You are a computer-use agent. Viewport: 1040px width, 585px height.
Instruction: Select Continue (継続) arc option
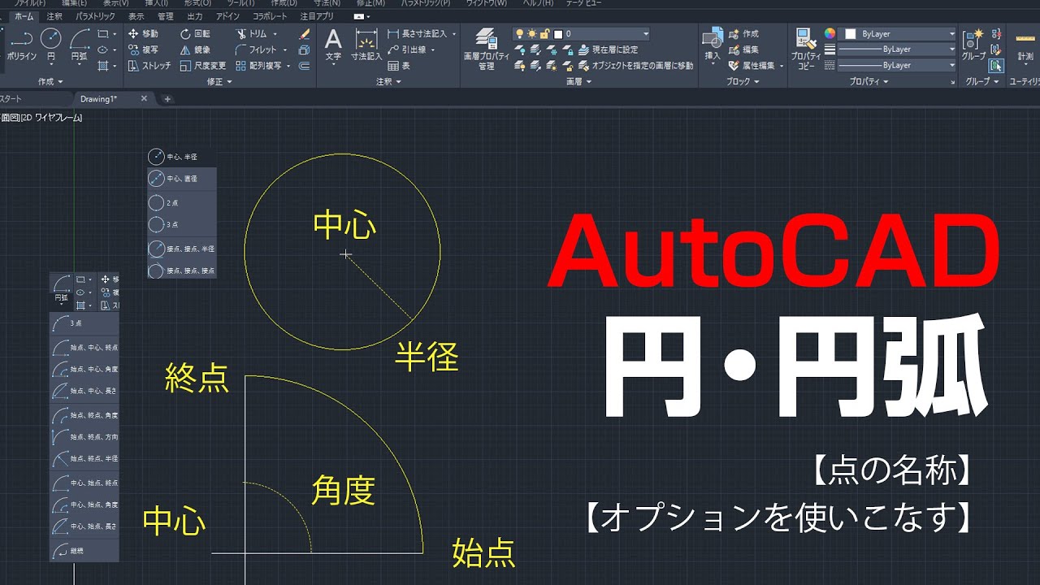[x=84, y=551]
